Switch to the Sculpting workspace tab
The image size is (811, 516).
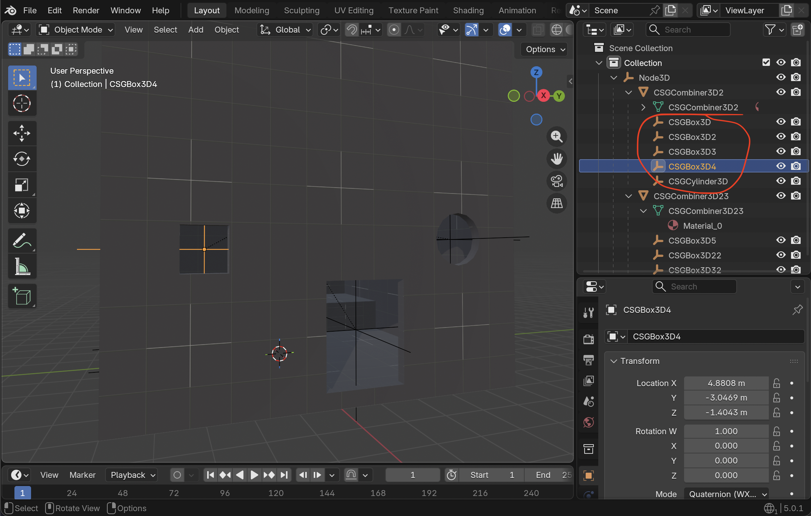click(302, 10)
